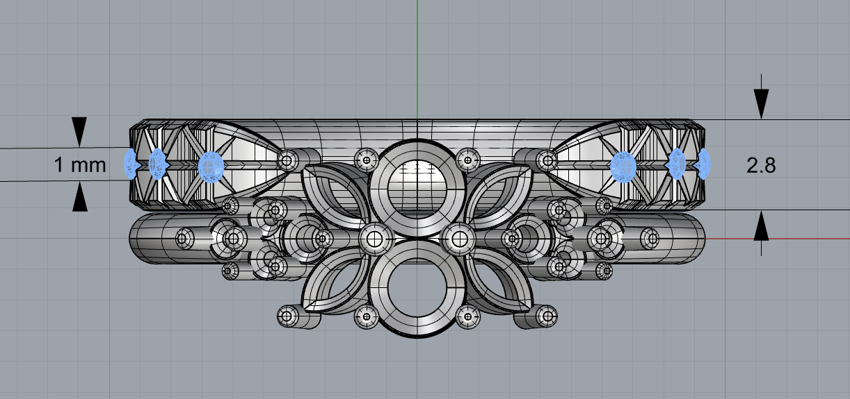Click the prong left of the center between bezels
This screenshot has height=399, width=850.
[x=376, y=239]
